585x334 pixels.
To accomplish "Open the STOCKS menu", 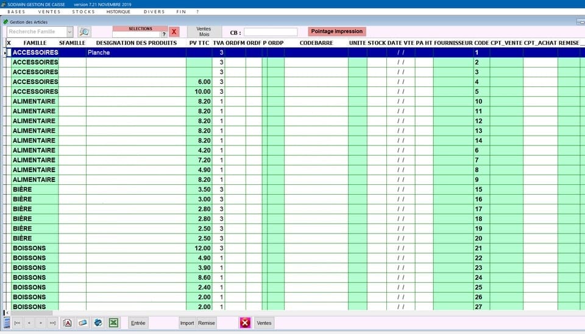I will [x=83, y=12].
